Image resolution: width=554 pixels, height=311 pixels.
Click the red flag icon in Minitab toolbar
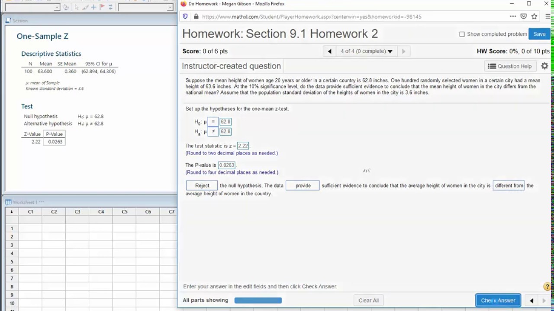coord(102,7)
